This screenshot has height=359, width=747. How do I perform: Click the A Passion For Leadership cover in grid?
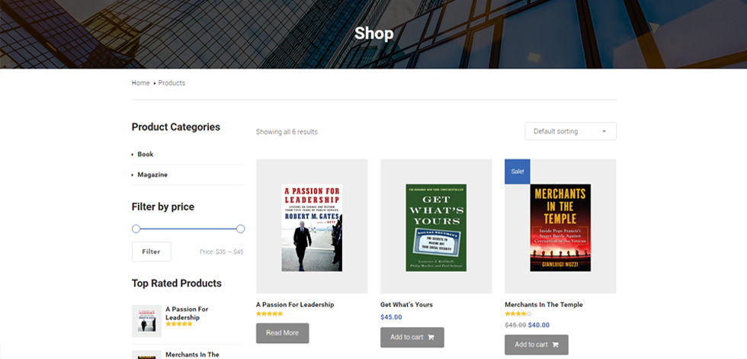312,228
